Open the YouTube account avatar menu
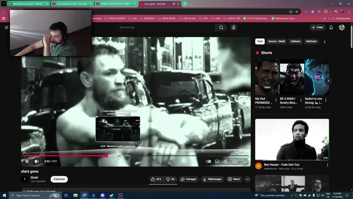Screen dimensions: 353x199 point(342,27)
